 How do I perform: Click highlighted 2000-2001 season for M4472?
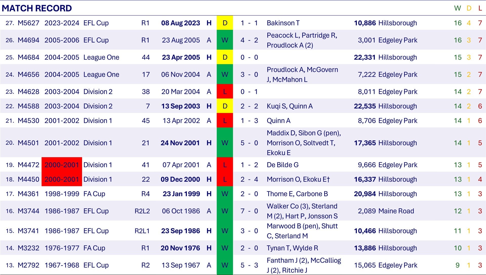[x=62, y=165]
